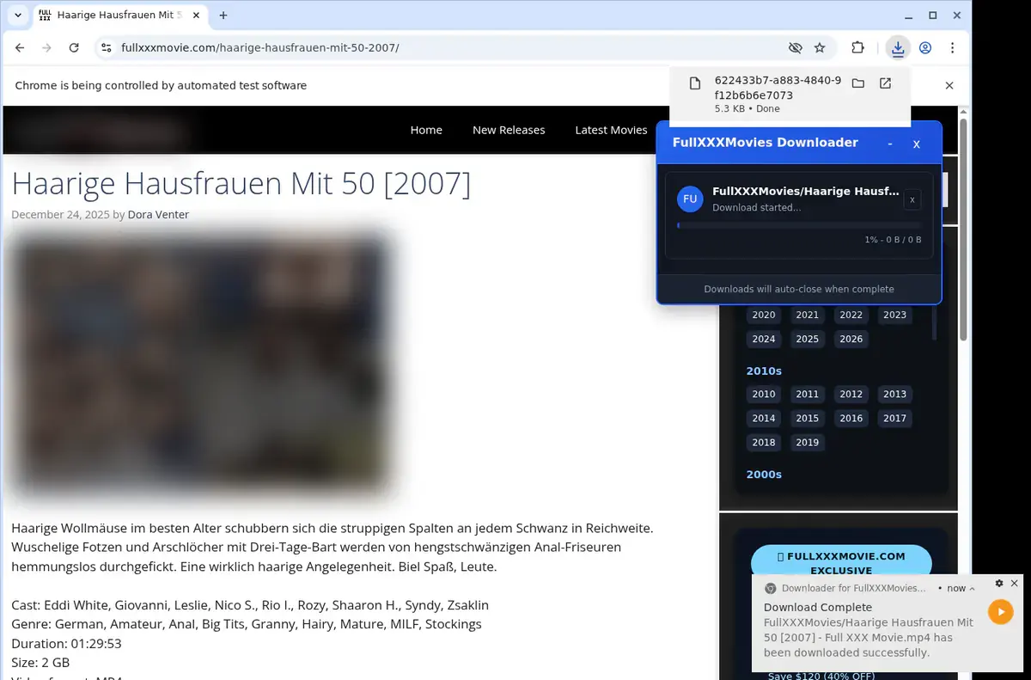
Task: Close the FullXXXMovies Downloader panel
Action: (x=917, y=144)
